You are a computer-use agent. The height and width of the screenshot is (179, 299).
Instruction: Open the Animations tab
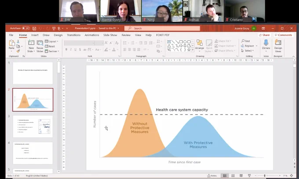click(92, 35)
